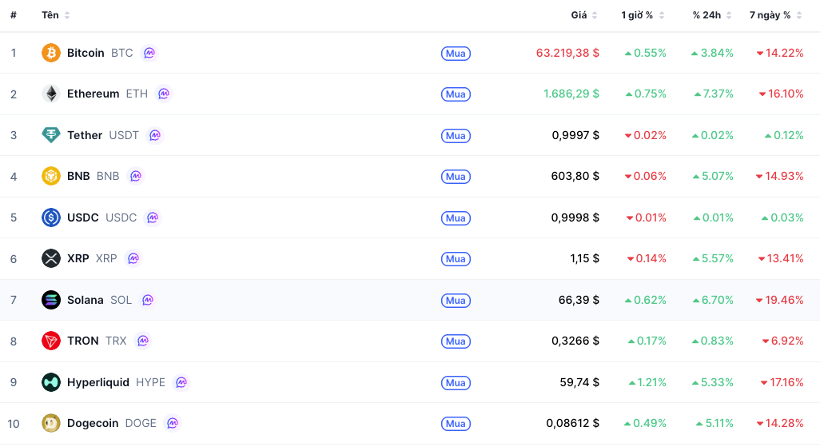The height and width of the screenshot is (447, 820).
Task: Click Mua button in Solana row
Action: (x=456, y=301)
